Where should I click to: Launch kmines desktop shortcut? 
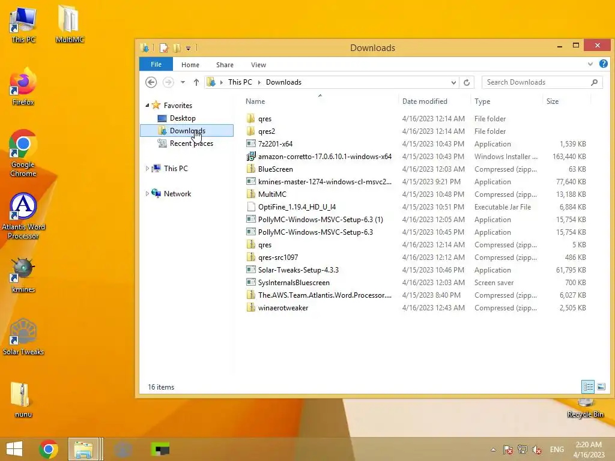[23, 275]
